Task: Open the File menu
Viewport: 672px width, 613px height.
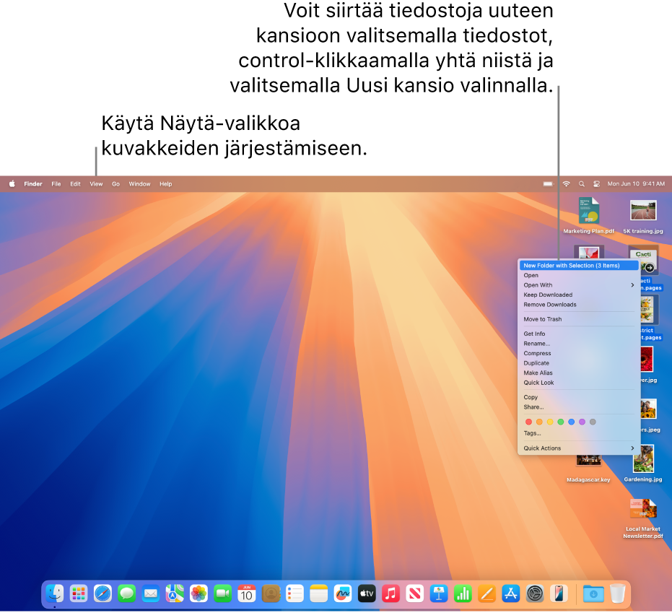Action: pos(56,184)
